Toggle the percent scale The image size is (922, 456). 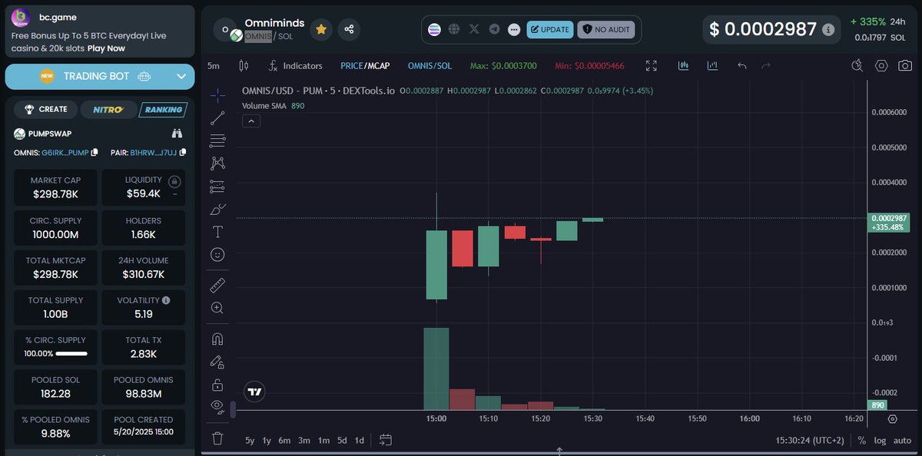pyautogui.click(x=862, y=441)
